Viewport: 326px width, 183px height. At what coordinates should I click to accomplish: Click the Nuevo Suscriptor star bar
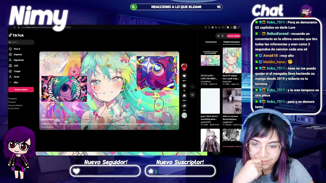(180, 171)
